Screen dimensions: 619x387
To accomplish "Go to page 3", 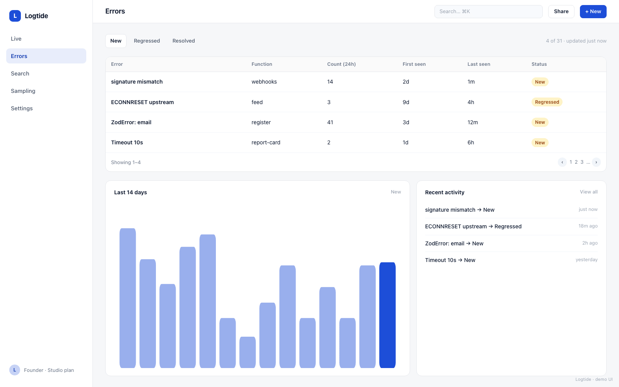I will click(x=582, y=162).
